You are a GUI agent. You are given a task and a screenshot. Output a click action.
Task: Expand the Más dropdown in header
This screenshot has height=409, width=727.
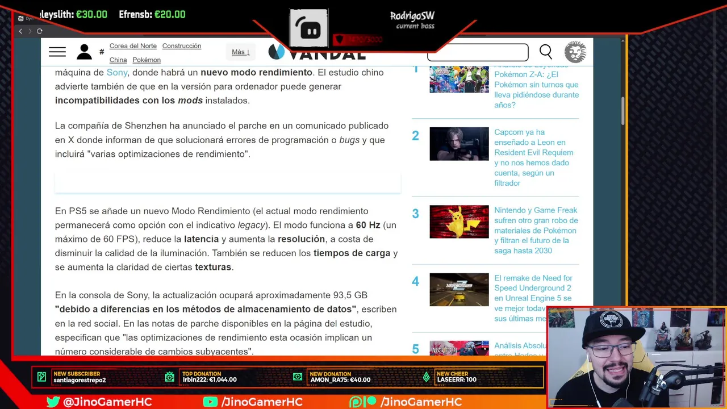[241, 52]
